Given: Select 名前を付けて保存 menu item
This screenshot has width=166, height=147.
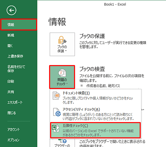Looking at the screenshot, I should (x=16, y=69).
